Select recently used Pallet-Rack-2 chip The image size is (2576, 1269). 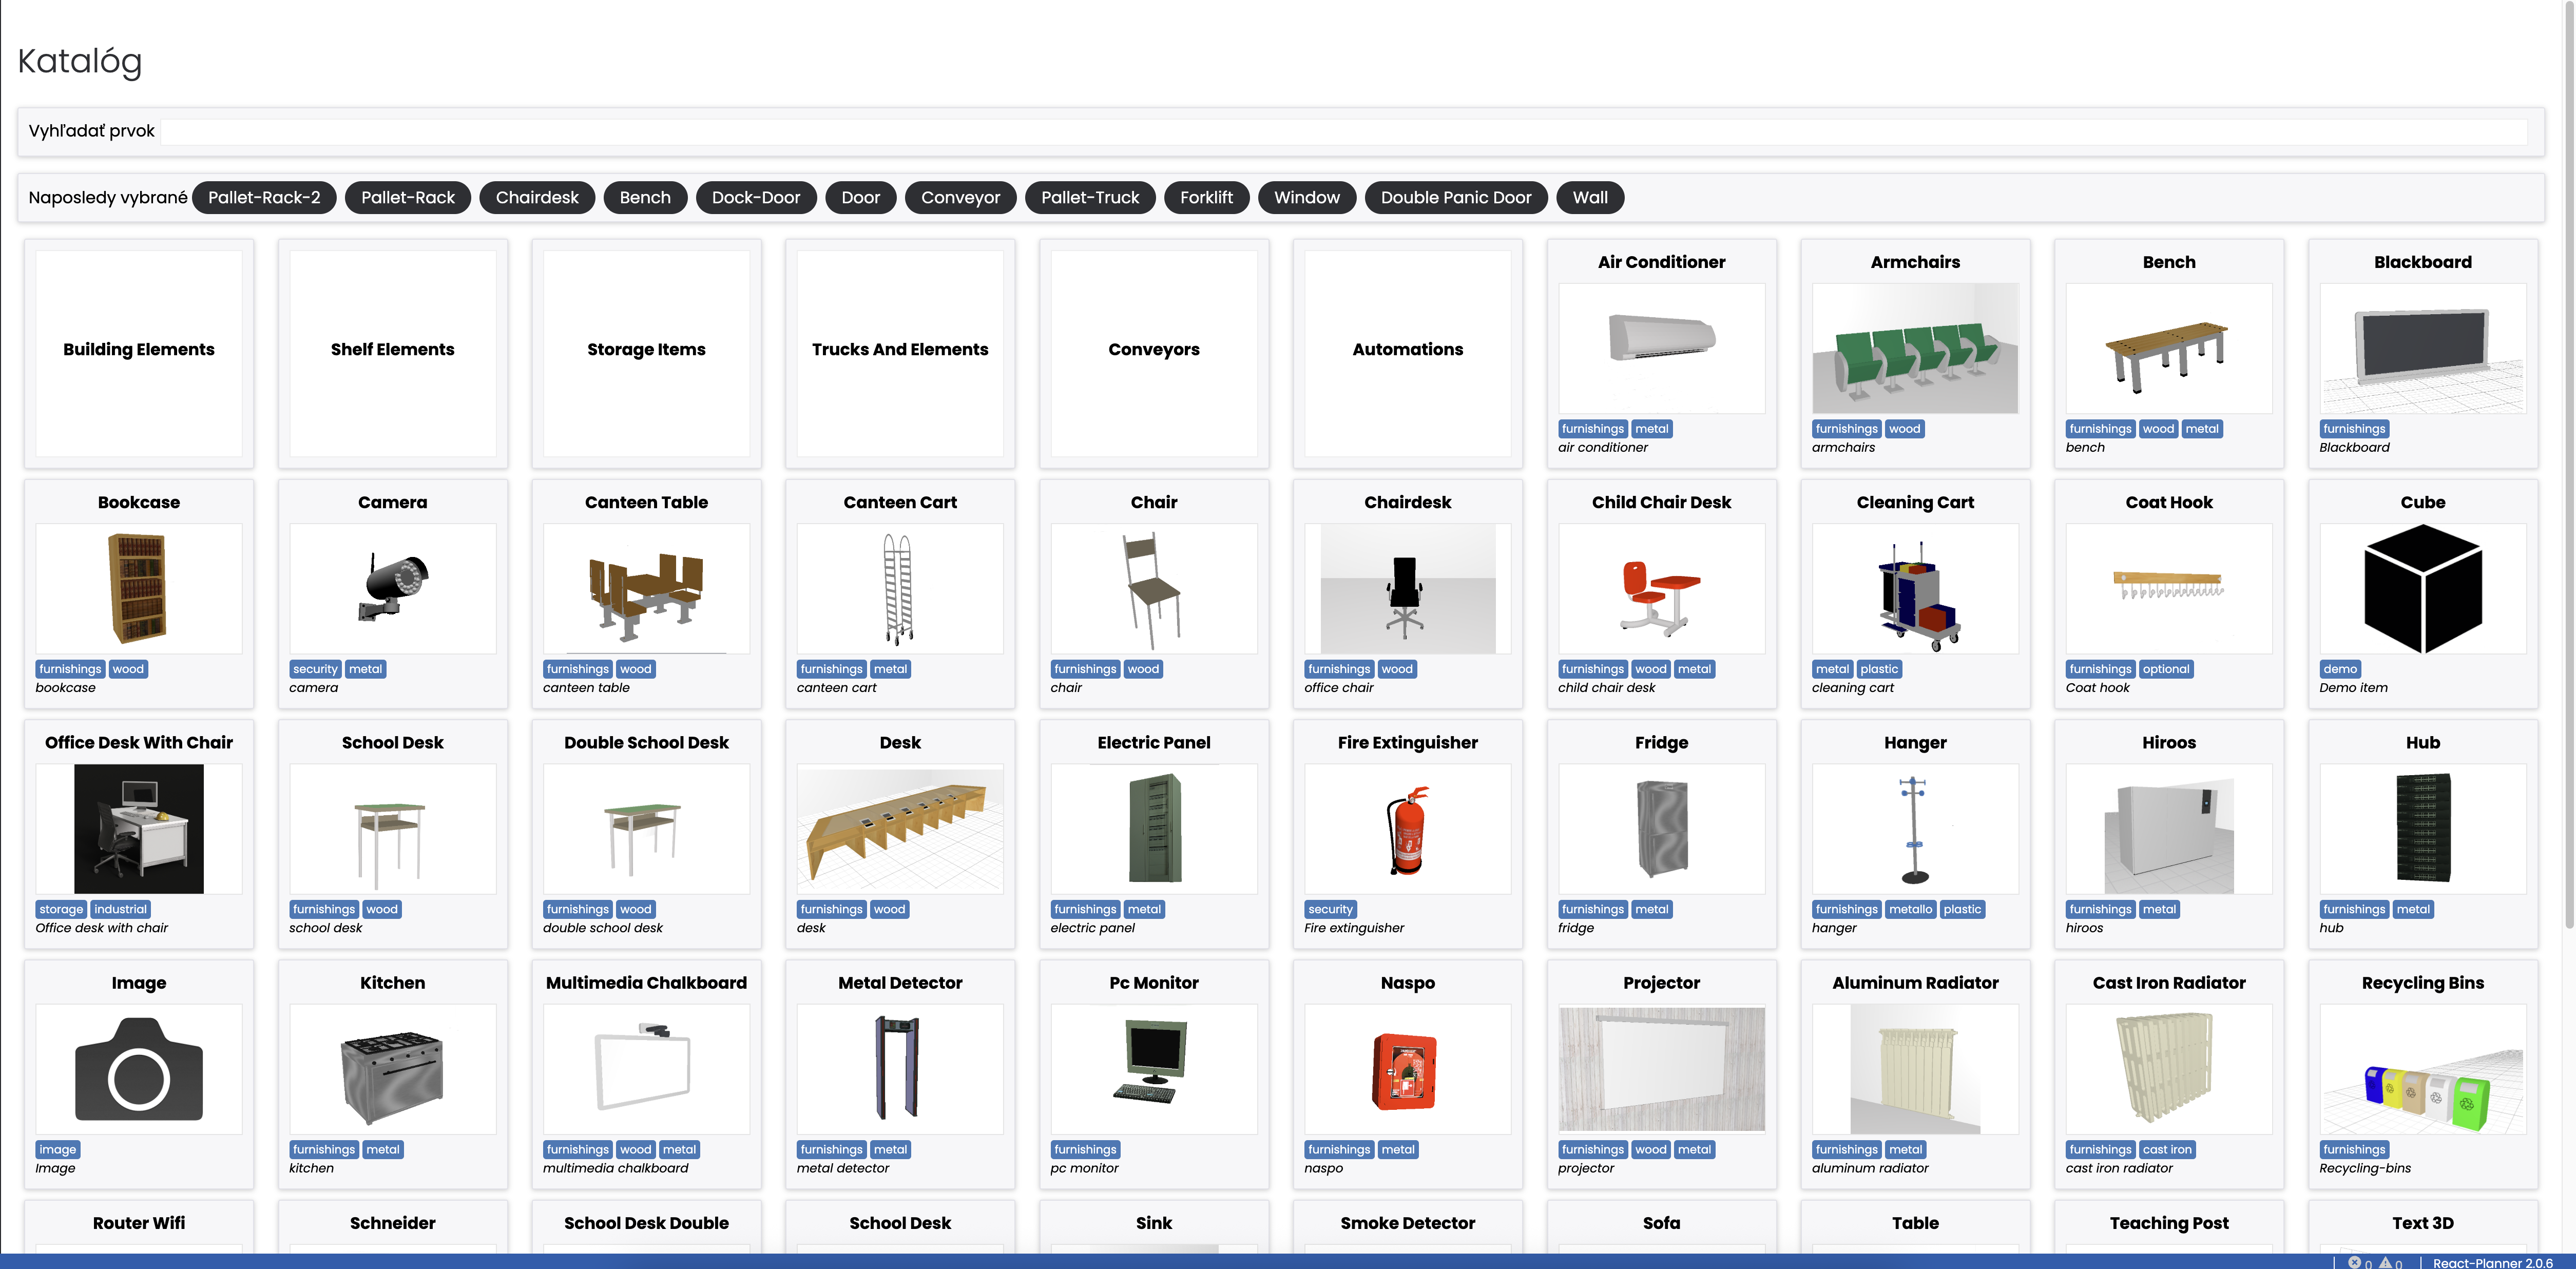264,197
